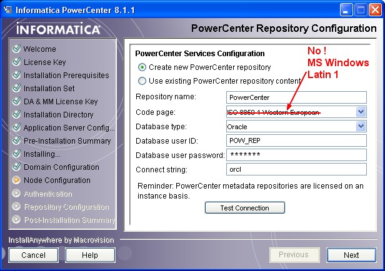Click the Database type: field label
The image size is (385, 271).
tap(161, 127)
